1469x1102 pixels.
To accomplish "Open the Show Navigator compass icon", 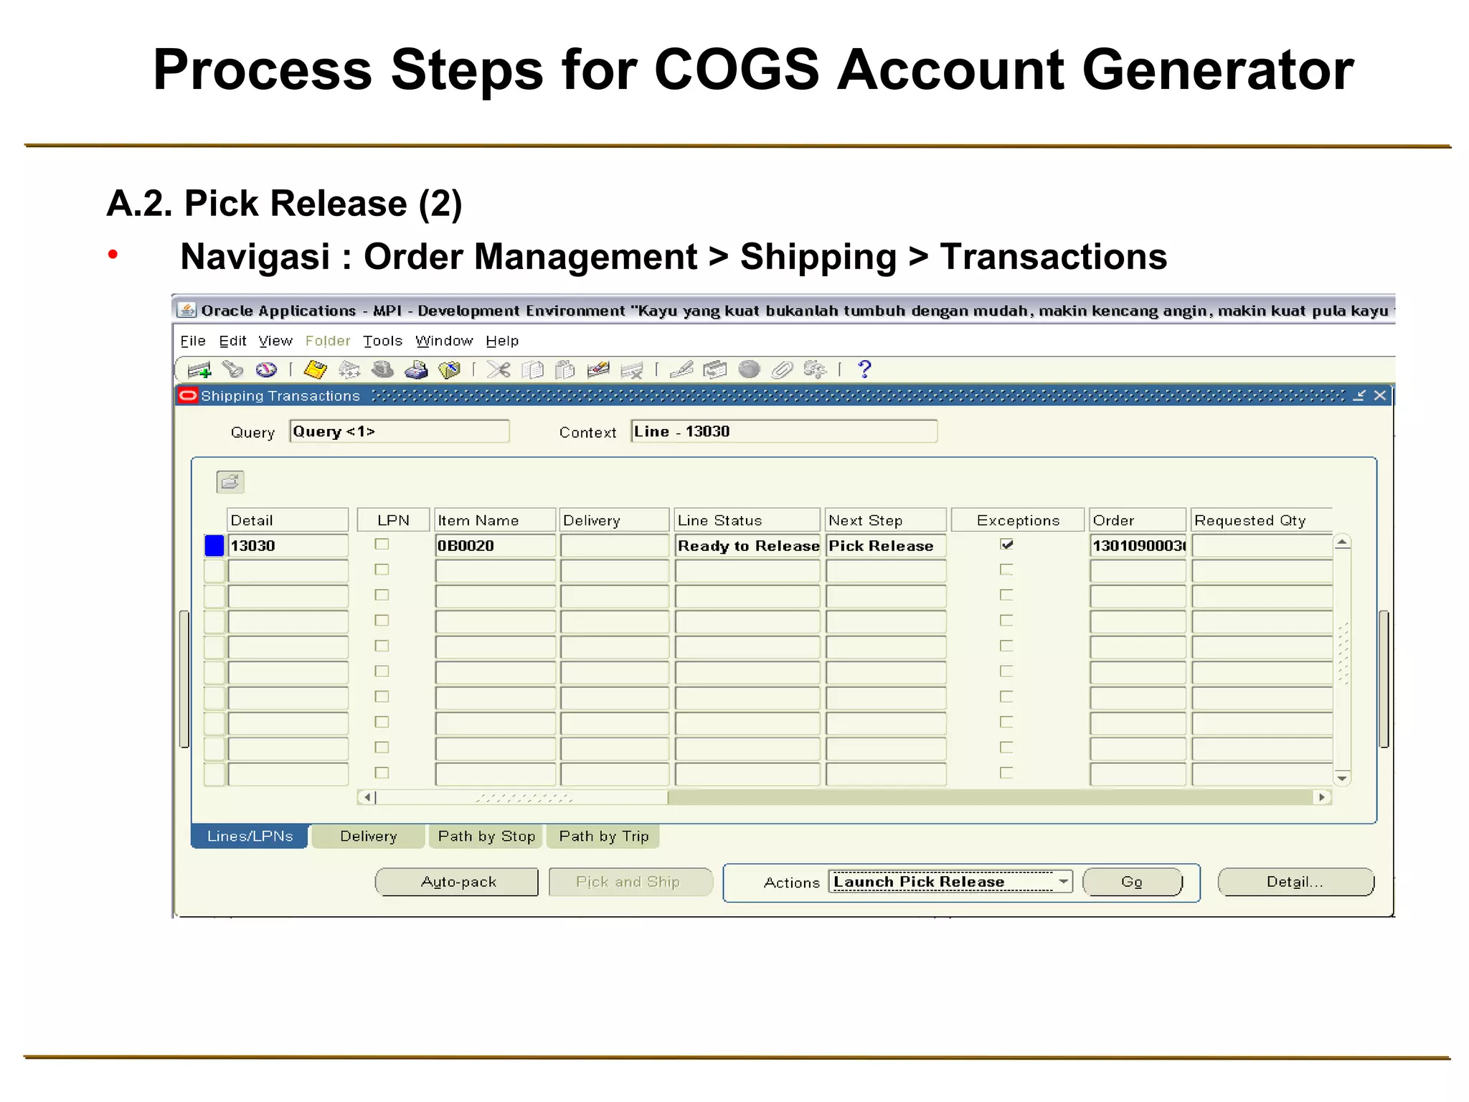I will tap(266, 369).
